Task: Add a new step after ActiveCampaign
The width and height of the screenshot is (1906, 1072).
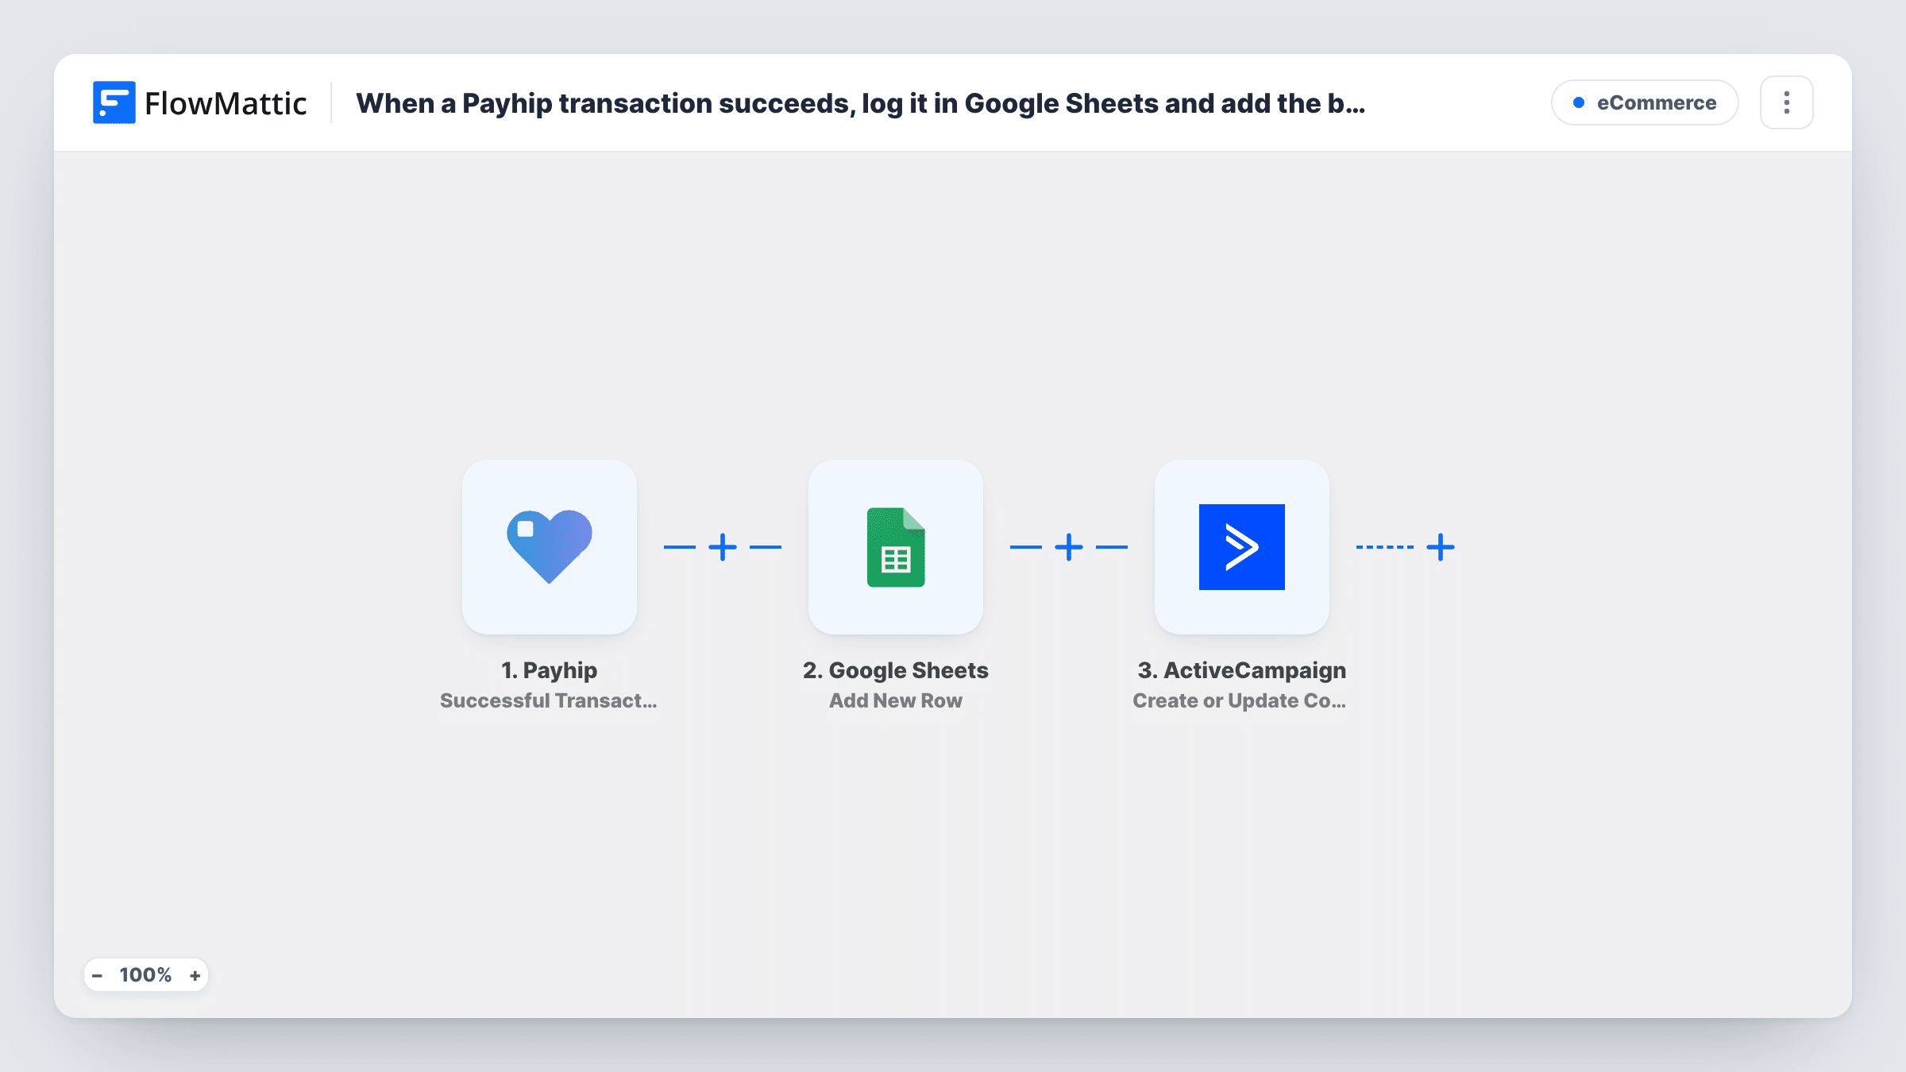Action: (x=1441, y=547)
